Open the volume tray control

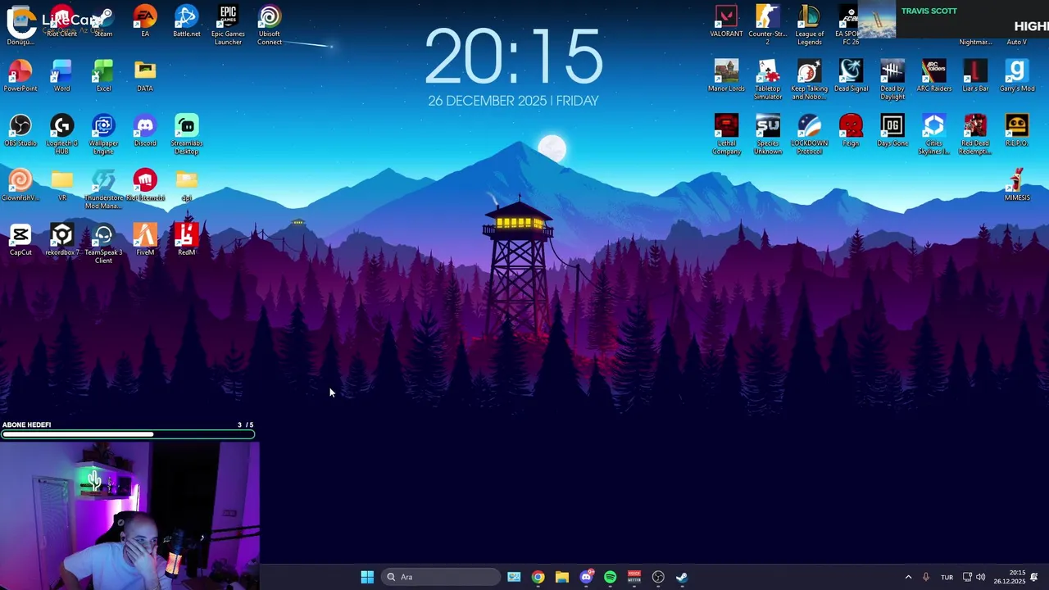coord(980,577)
